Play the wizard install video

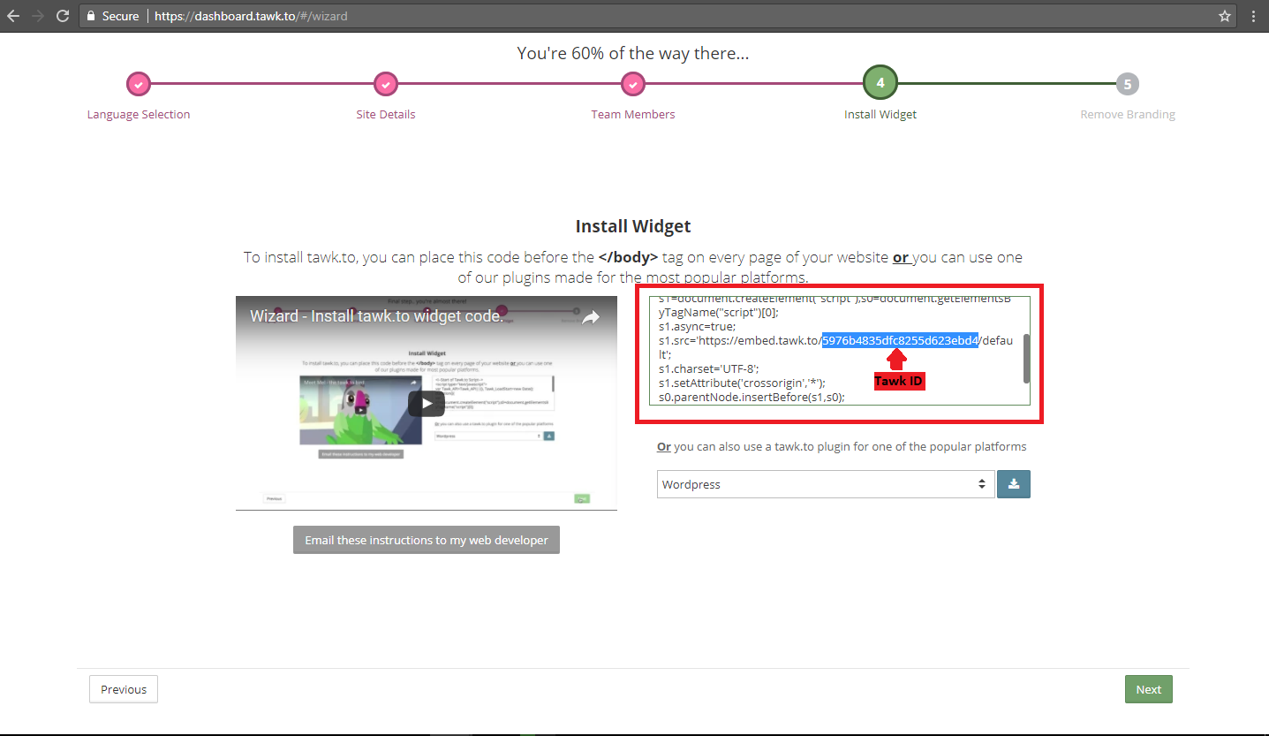coord(427,403)
